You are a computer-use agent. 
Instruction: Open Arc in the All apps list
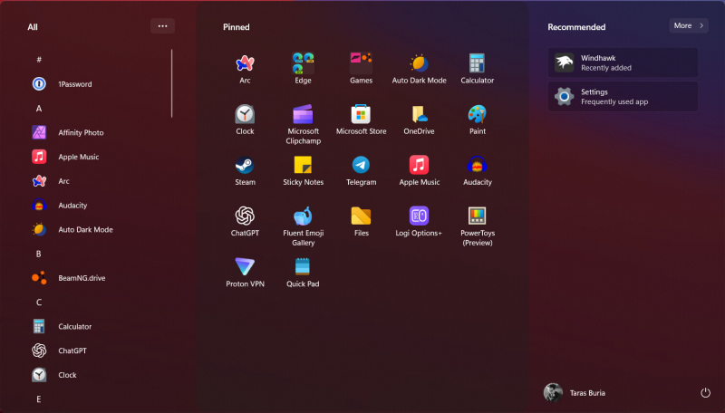(x=99, y=181)
